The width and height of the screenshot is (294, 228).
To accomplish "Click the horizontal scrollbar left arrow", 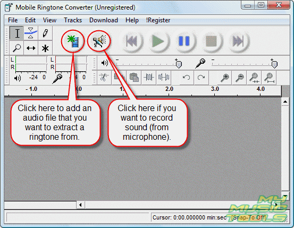I will 80,205.
